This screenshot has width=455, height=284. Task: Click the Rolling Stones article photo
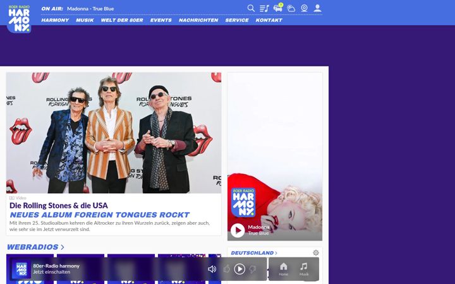coord(114,133)
